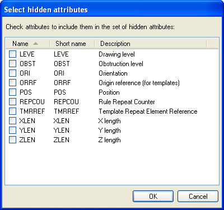The width and height of the screenshot is (224, 210).
Task: Check the XLEN attribute checkbox
Action: [x=12, y=121]
